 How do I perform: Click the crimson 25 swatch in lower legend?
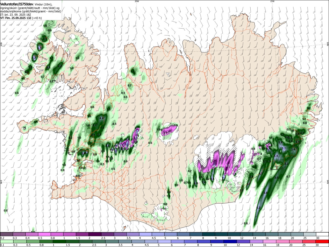pyautogui.click(x=309, y=241)
